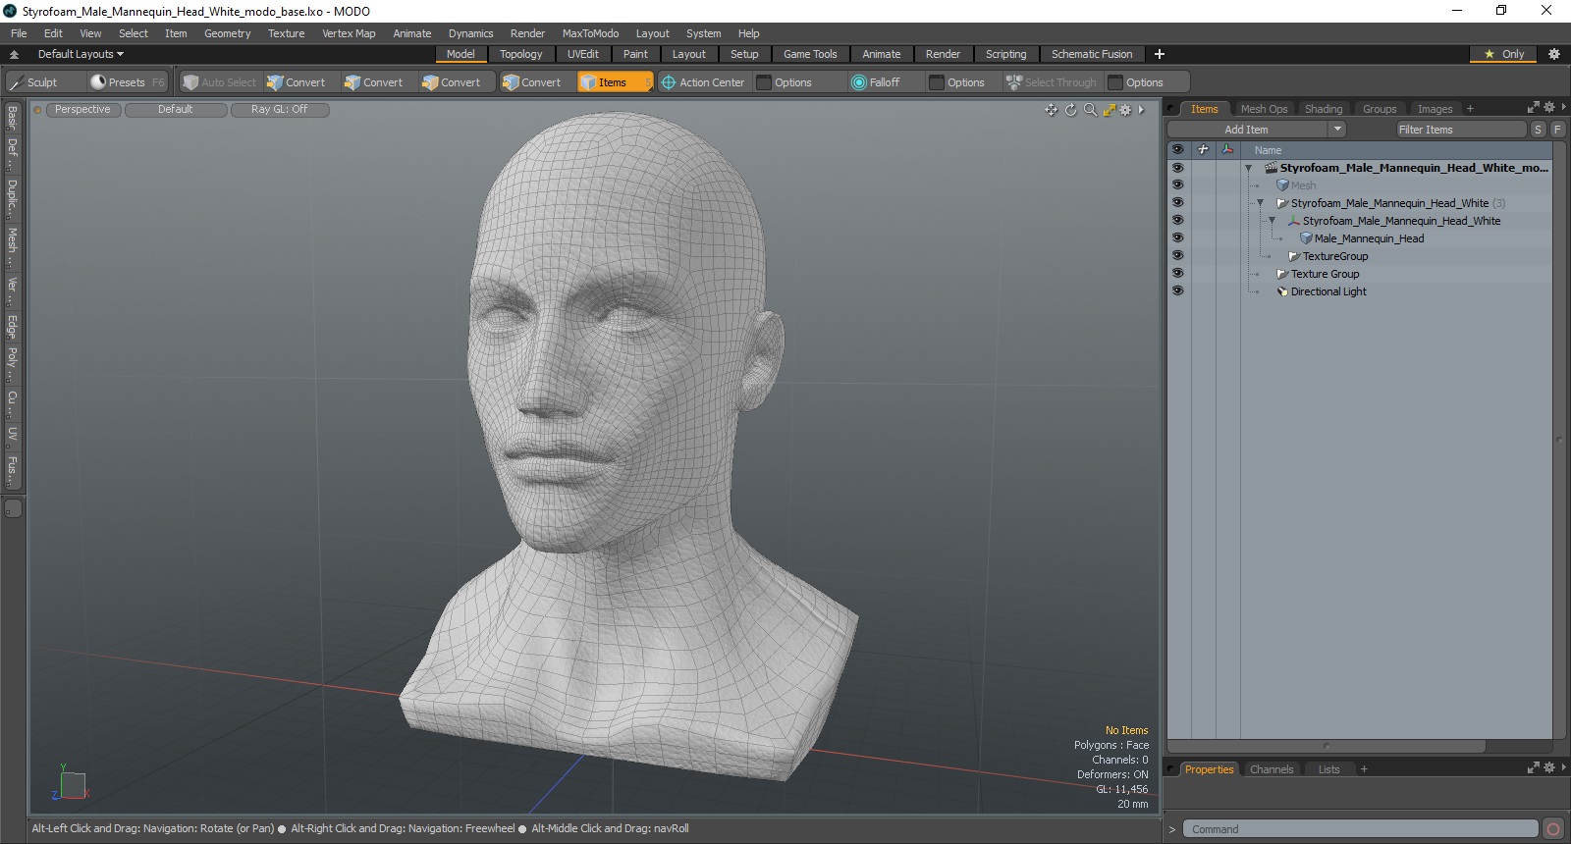Click the viewport zoom magnifier icon
Image resolution: width=1571 pixels, height=844 pixels.
(x=1090, y=110)
